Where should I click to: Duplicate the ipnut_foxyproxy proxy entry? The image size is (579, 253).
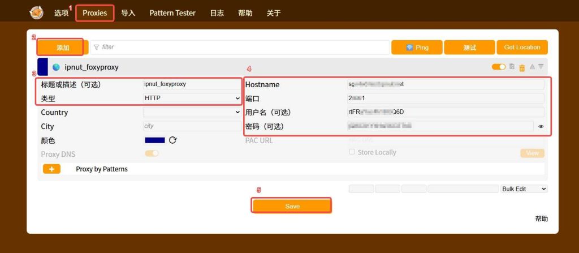[512, 67]
